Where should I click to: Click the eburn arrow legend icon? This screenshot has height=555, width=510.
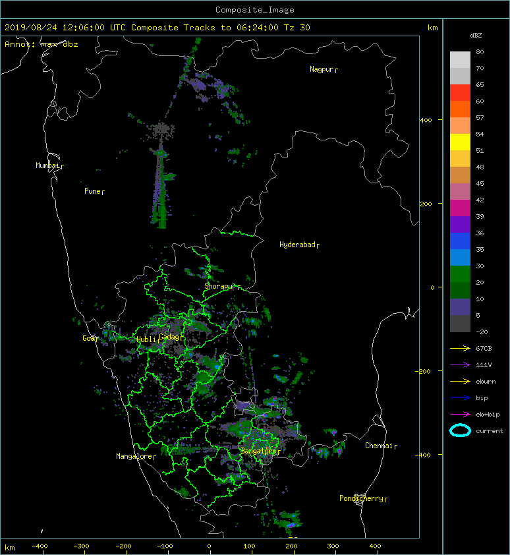(460, 382)
